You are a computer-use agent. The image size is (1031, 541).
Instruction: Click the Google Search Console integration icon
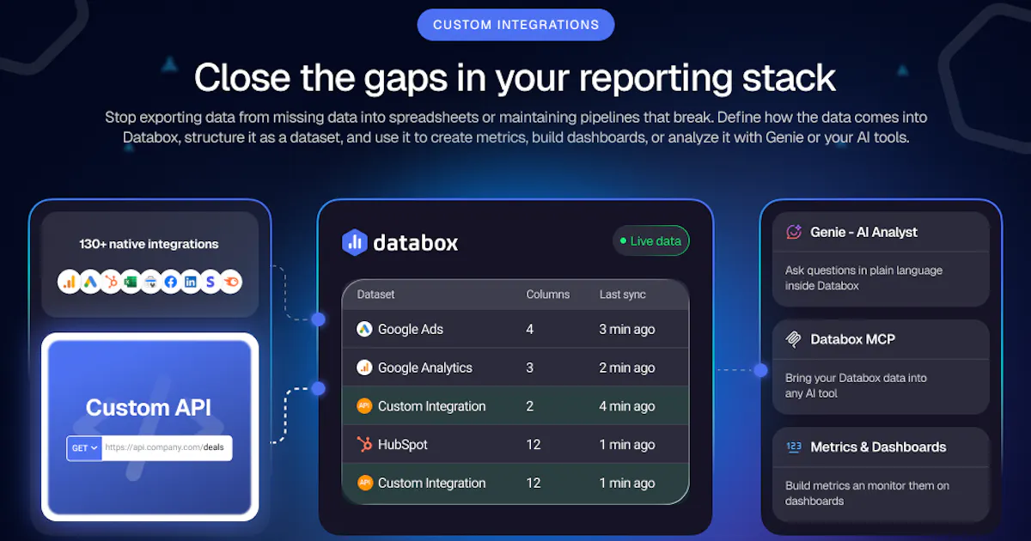[150, 282]
